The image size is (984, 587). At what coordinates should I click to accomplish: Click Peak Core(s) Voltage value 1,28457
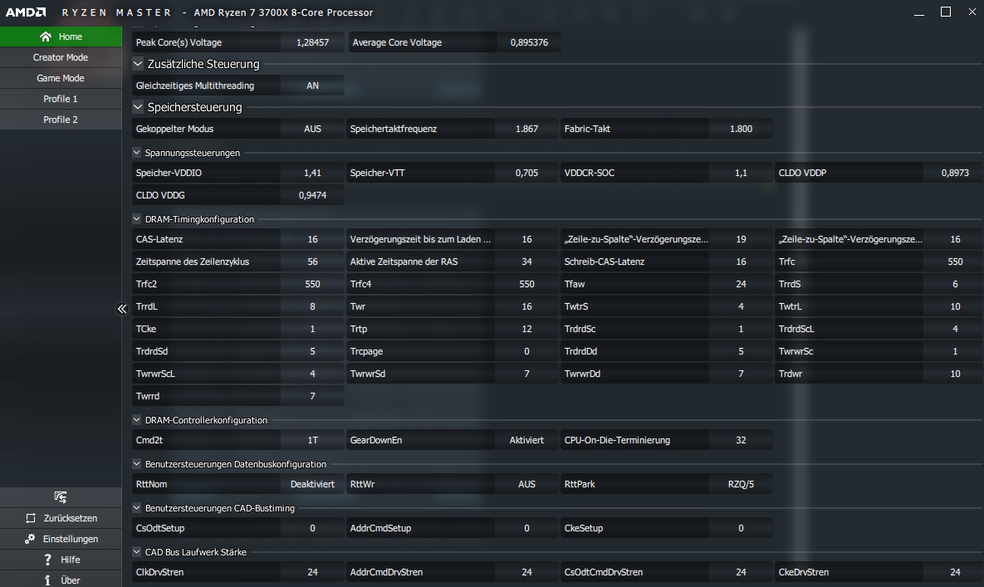tap(312, 42)
